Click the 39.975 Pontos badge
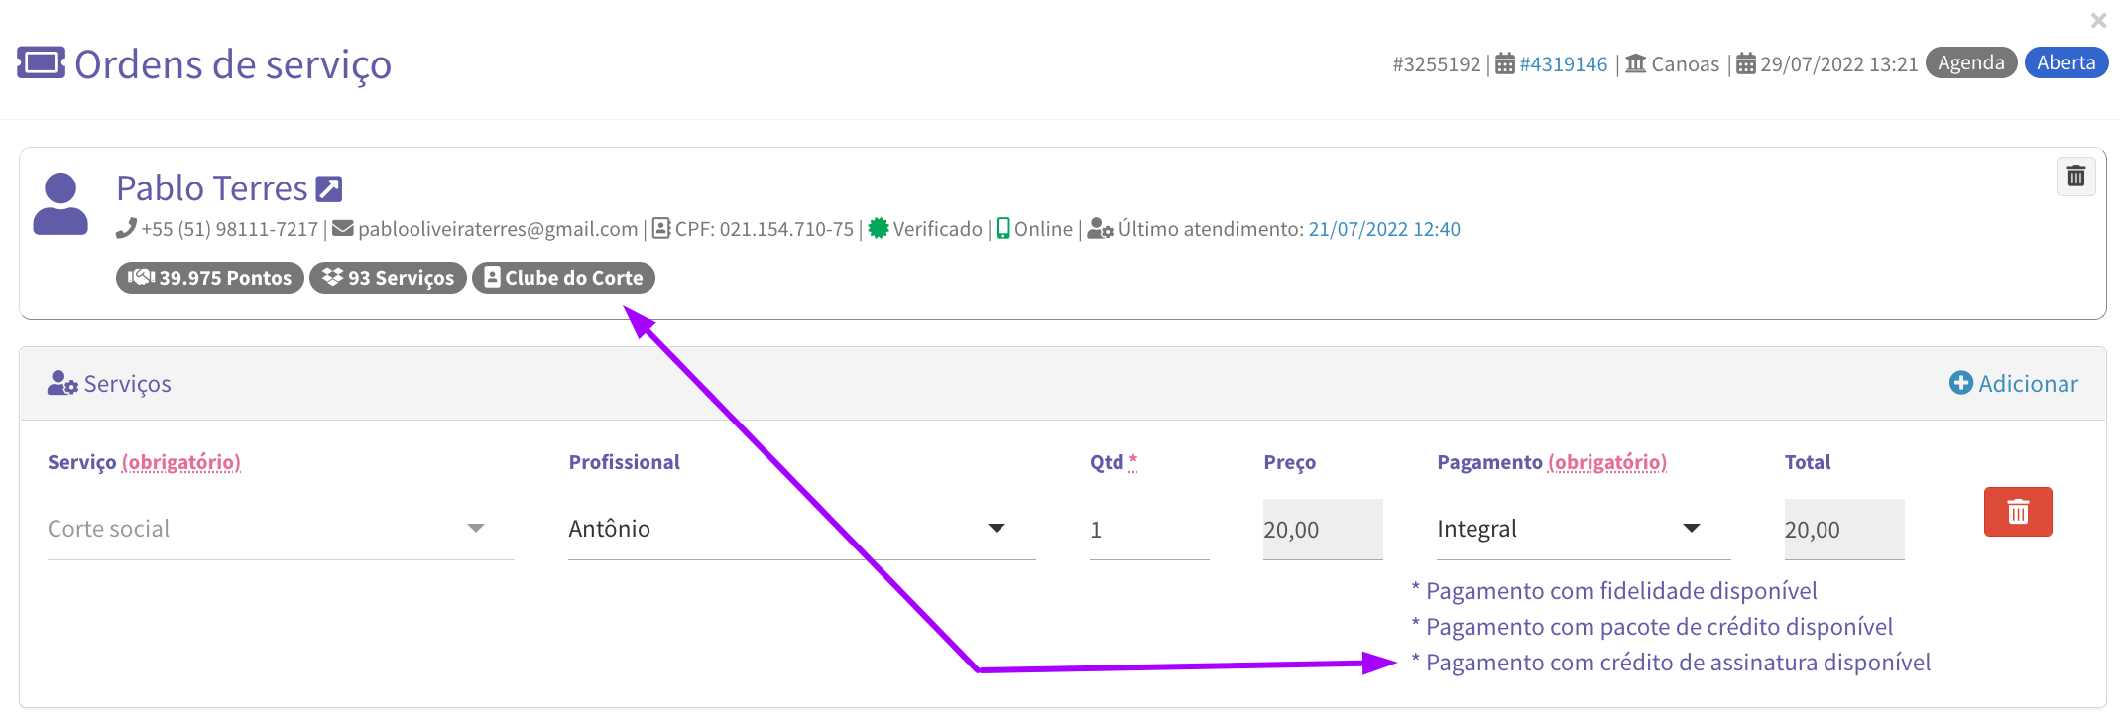The image size is (2120, 726). click(x=210, y=278)
